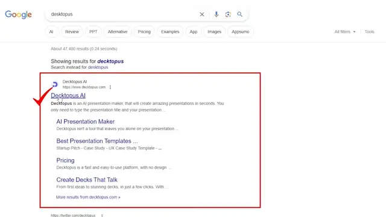Select the App filter chip

pyautogui.click(x=194, y=32)
